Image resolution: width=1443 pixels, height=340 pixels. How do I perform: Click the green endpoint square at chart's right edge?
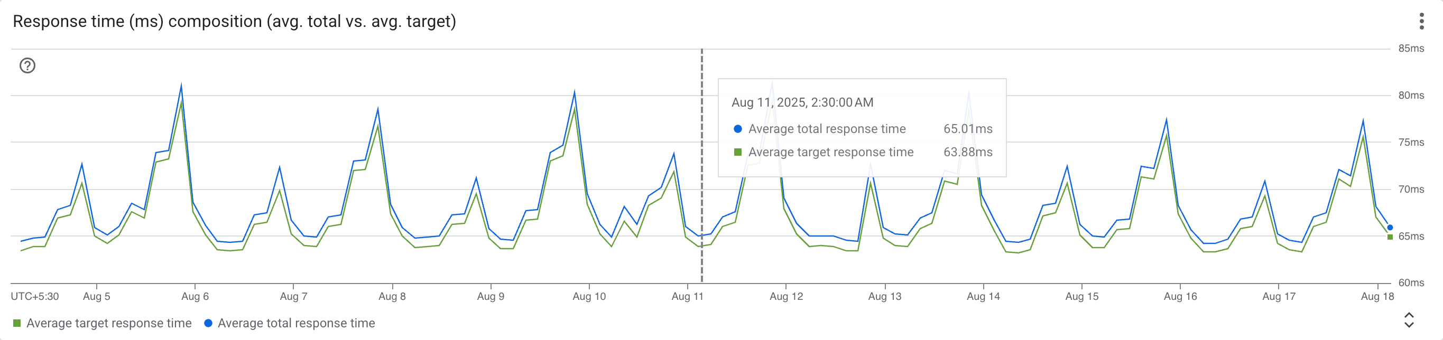[x=1390, y=237]
